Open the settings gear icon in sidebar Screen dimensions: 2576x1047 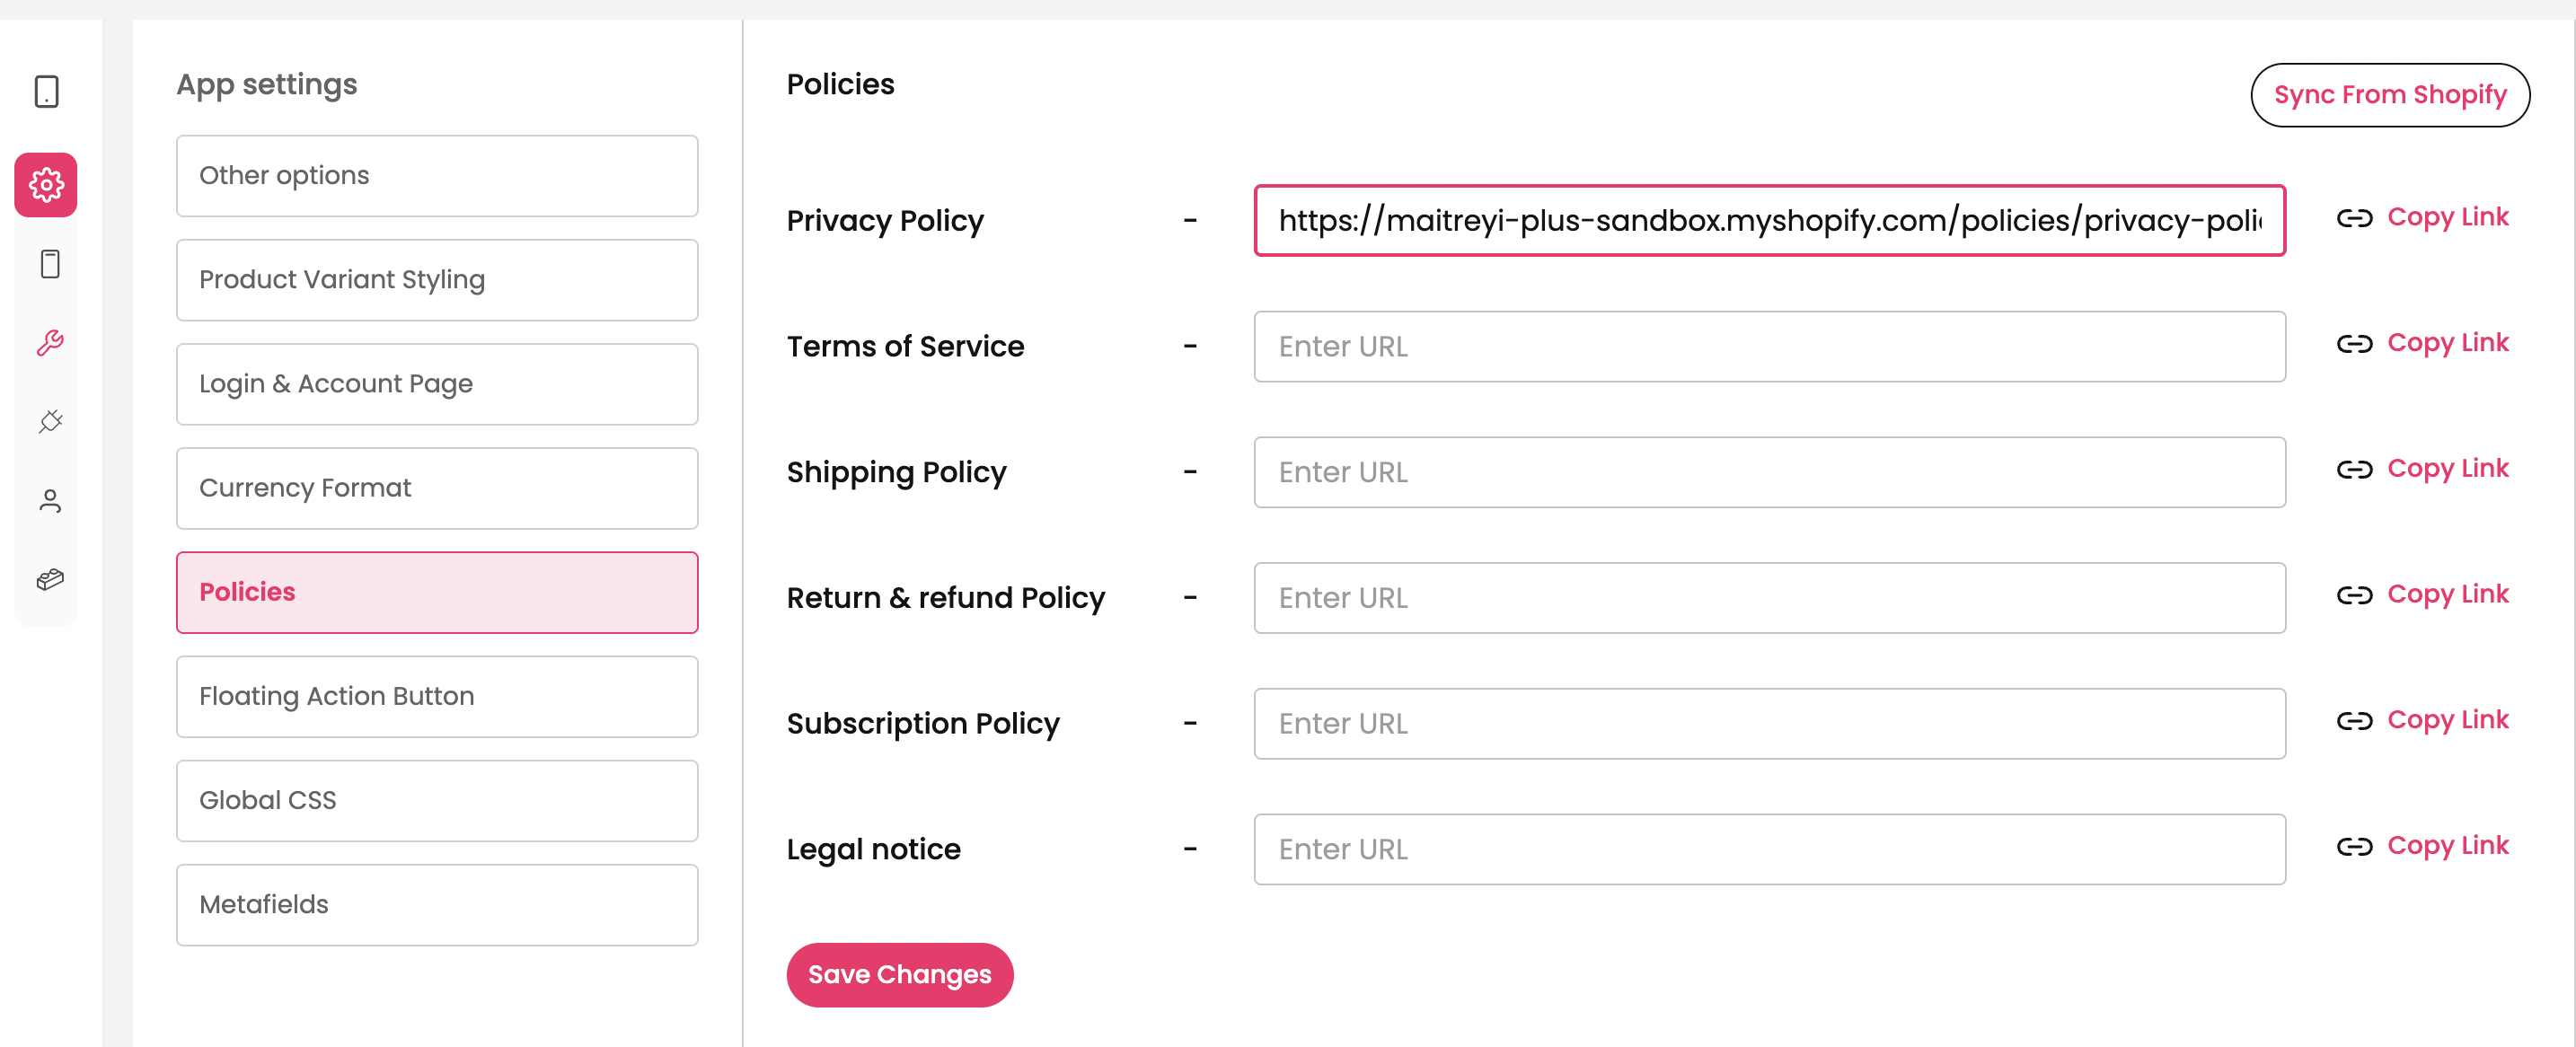coord(46,185)
